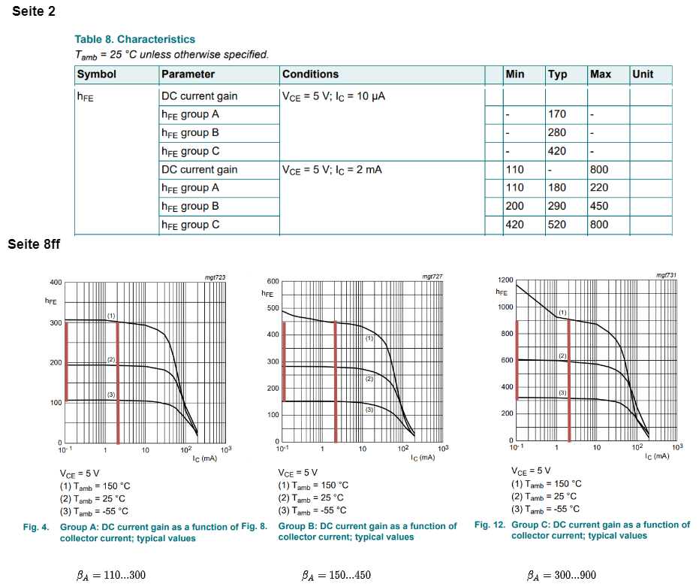Screen dimensions: 699x587
Task: Select the Typ column header
Action: pos(557,74)
